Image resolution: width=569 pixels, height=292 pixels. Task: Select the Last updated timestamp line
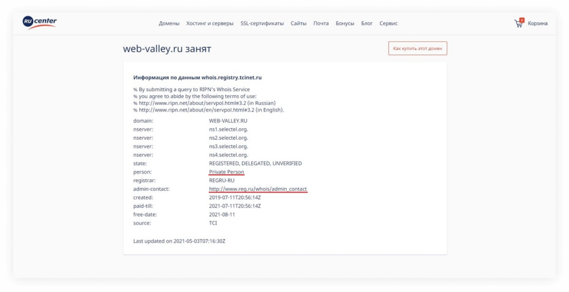tap(179, 241)
